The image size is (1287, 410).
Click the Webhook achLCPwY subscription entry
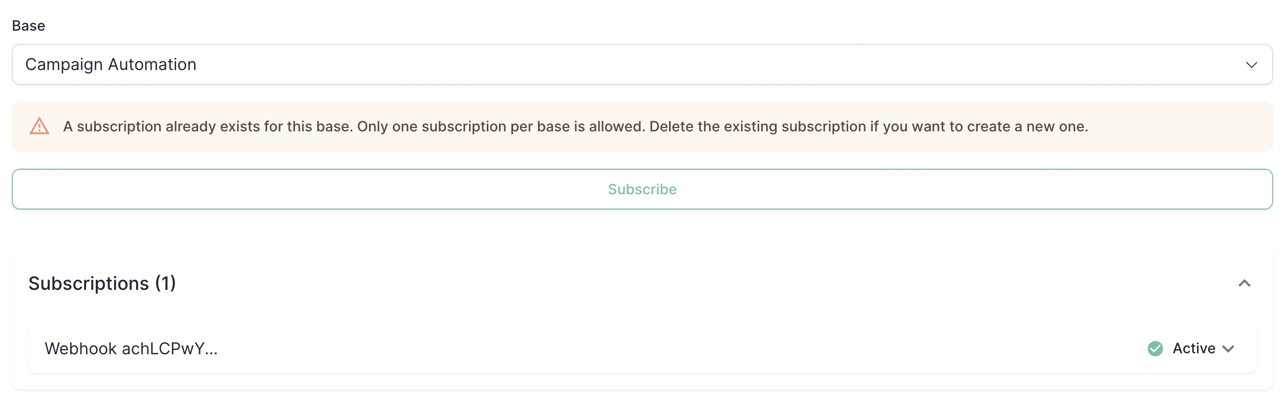[132, 348]
